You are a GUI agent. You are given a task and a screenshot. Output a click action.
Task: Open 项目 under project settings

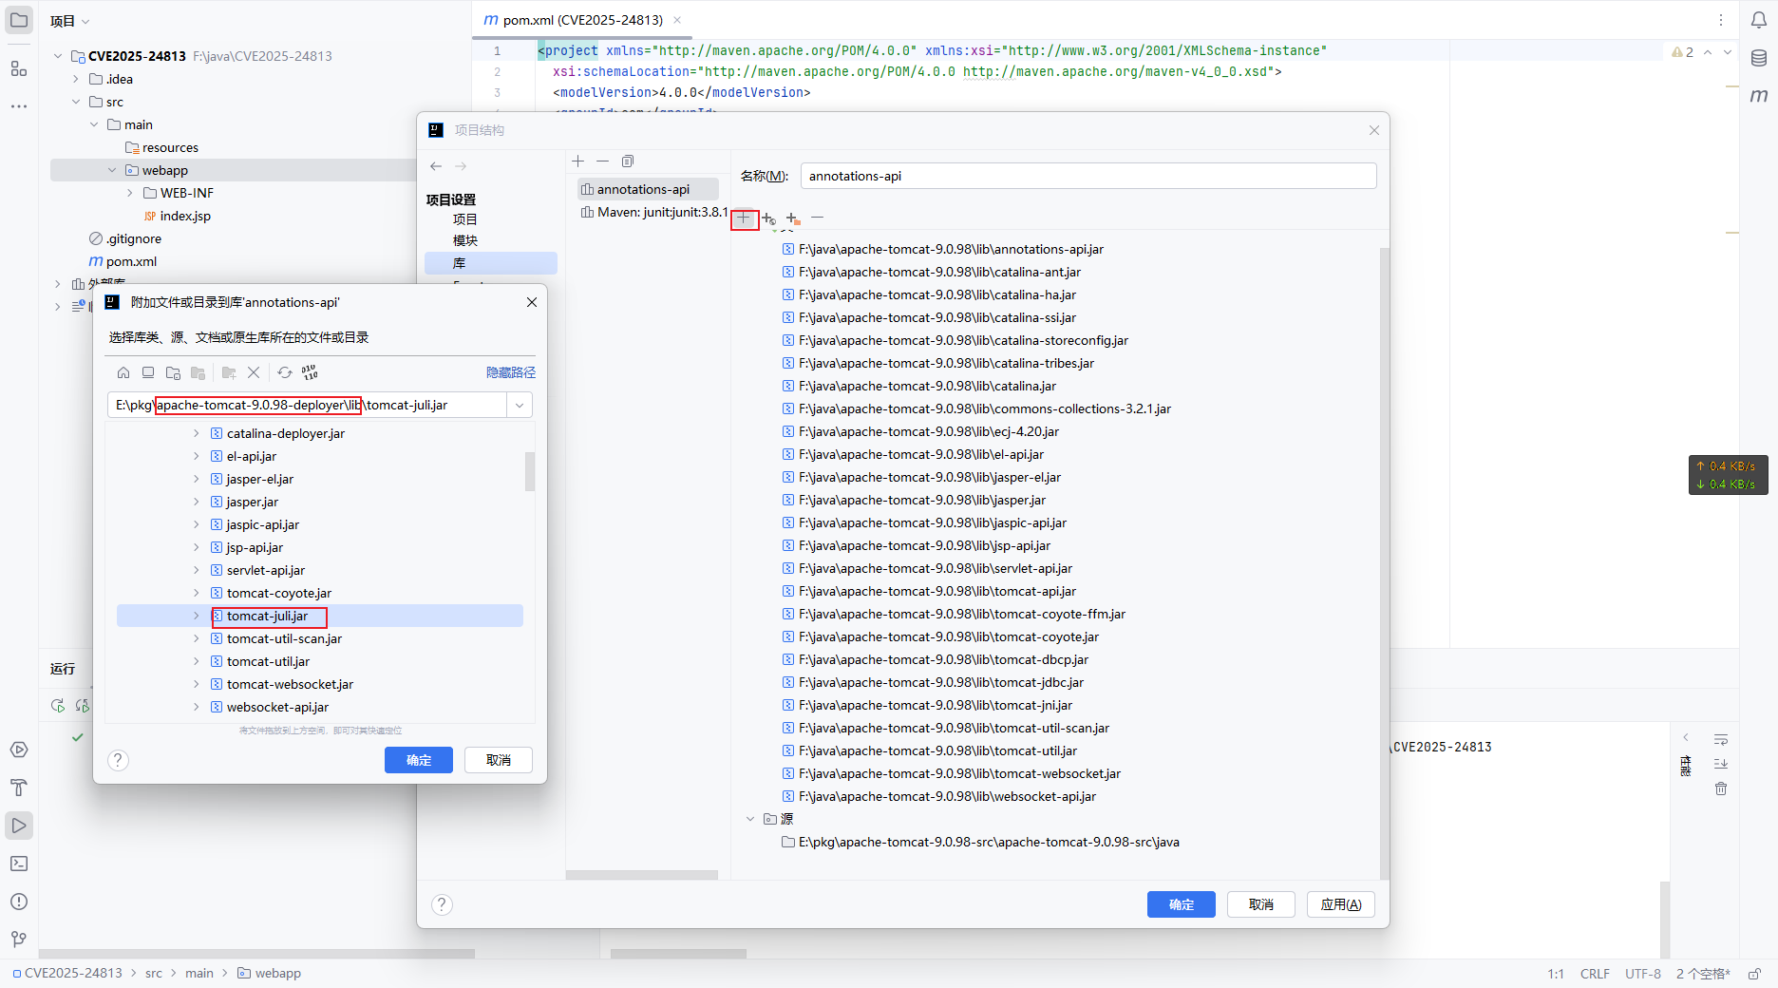(x=465, y=219)
